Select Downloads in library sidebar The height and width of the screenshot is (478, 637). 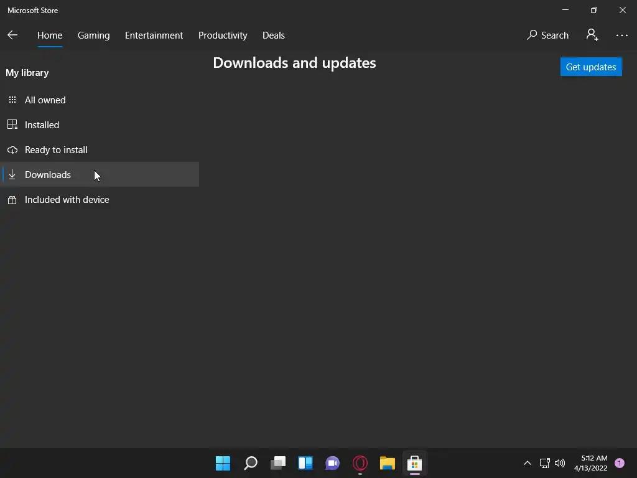point(100,174)
